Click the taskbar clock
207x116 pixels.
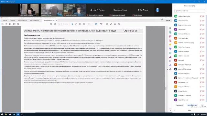coord(203,114)
